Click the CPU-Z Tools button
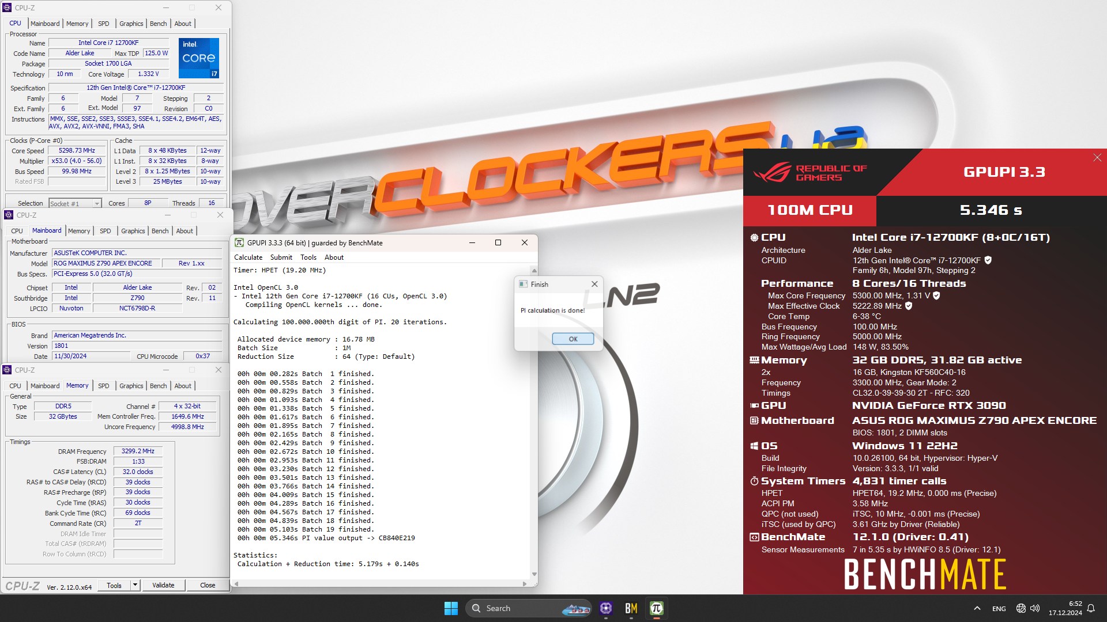The height and width of the screenshot is (622, 1107). 114,585
